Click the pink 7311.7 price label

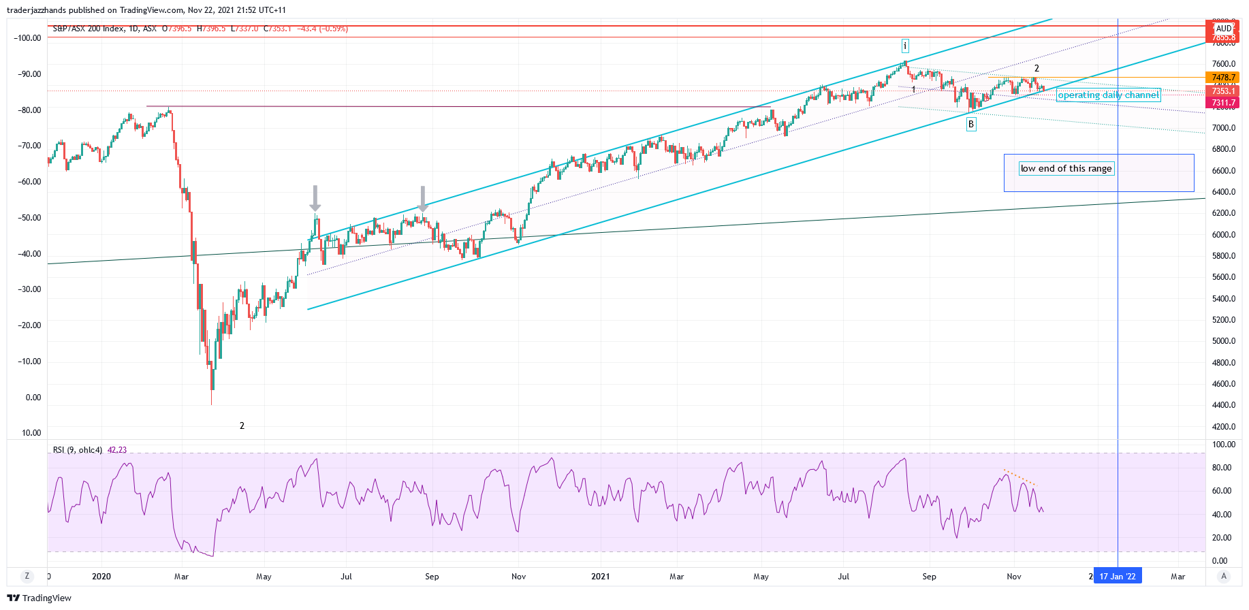coord(1223,103)
